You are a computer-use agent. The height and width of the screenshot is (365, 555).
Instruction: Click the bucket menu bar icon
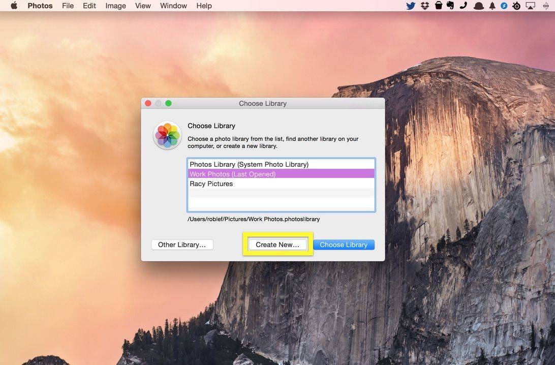click(x=438, y=6)
